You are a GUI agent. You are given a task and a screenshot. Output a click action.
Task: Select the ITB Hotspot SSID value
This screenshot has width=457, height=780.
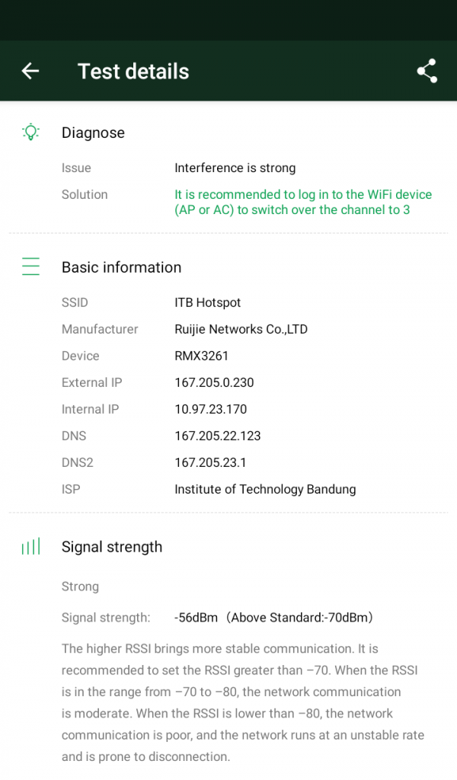[x=207, y=302]
